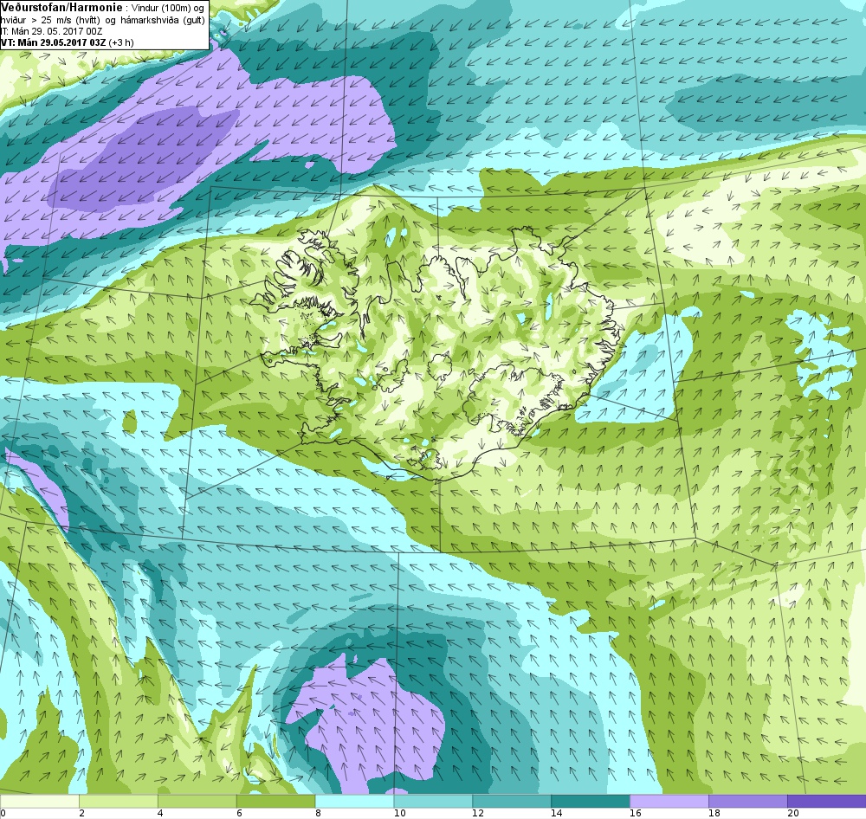Click the legend scale value 20

tap(793, 813)
